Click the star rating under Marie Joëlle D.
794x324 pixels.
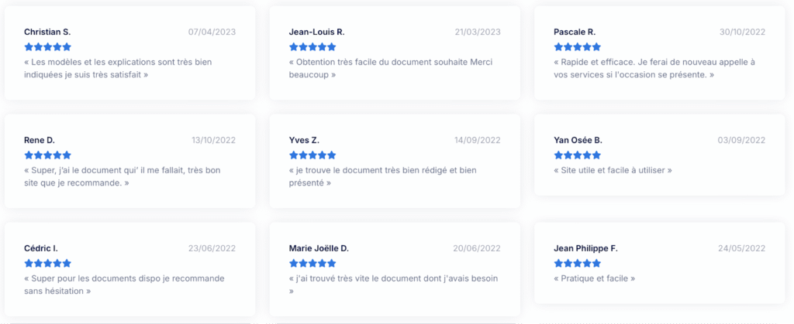coord(312,264)
